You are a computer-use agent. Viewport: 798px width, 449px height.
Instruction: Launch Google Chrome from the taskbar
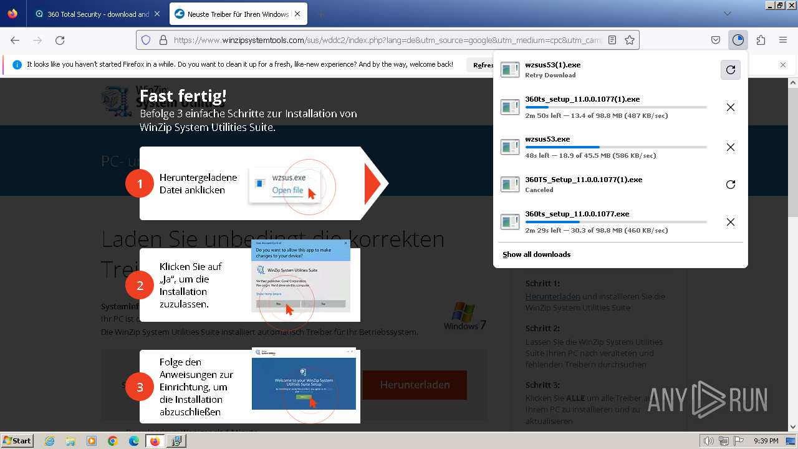pos(113,441)
